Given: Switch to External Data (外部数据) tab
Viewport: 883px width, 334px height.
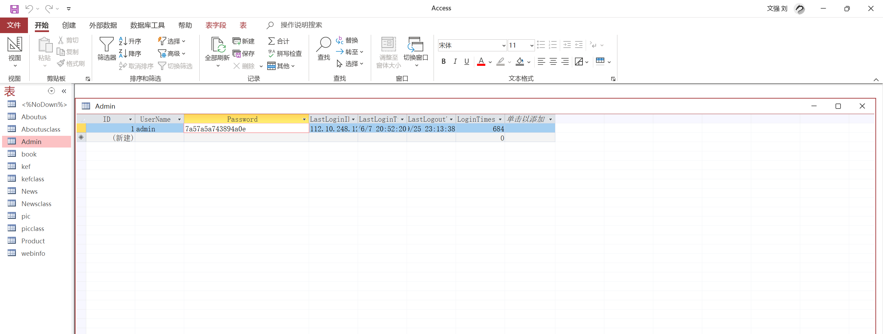Looking at the screenshot, I should pyautogui.click(x=103, y=25).
